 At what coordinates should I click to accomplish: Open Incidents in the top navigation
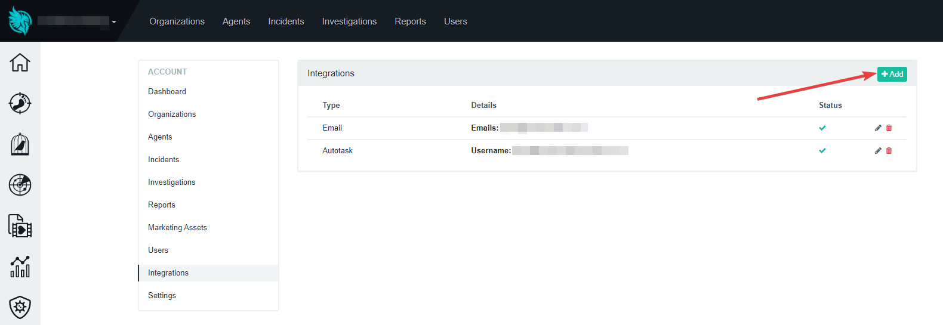pos(286,21)
